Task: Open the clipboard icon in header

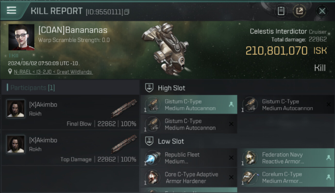Action: coord(281,11)
